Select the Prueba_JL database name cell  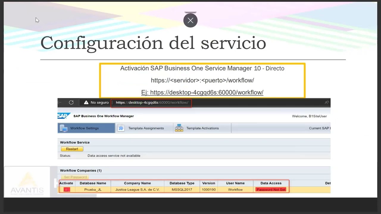[93, 190]
